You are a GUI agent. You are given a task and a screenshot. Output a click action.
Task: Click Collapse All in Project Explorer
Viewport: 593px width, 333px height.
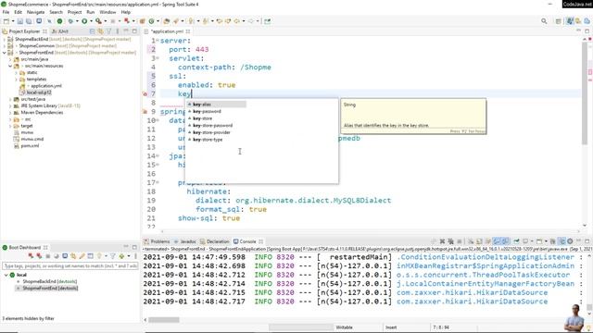tap(92, 31)
